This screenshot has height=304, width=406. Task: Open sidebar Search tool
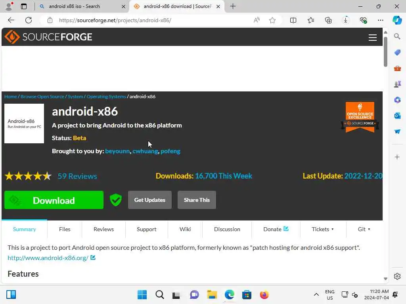click(397, 36)
